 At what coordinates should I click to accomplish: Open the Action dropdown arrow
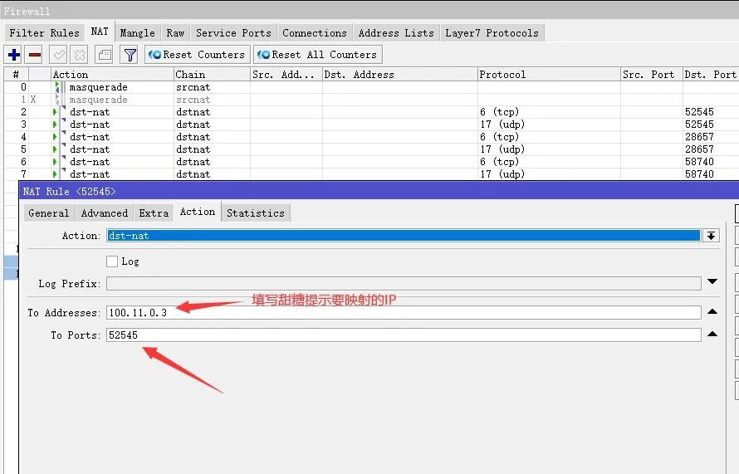pos(712,236)
